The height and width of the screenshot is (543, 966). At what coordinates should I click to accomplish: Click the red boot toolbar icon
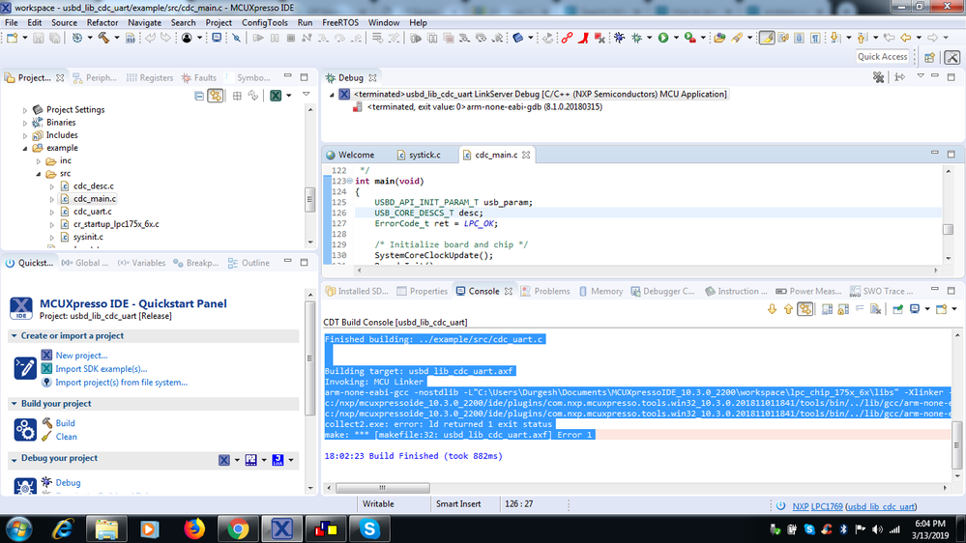(583, 39)
